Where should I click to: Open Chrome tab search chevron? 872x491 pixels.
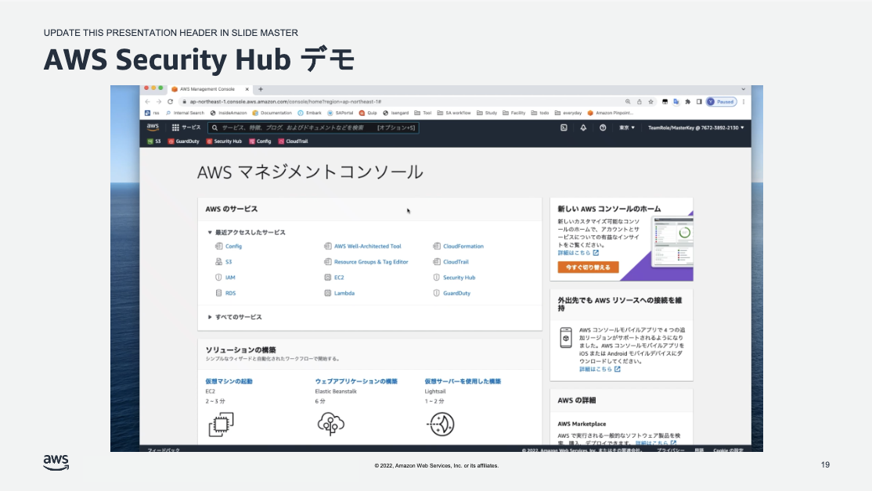coord(743,89)
